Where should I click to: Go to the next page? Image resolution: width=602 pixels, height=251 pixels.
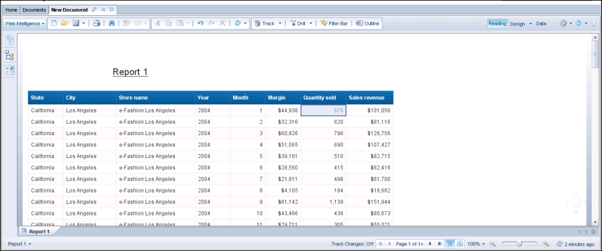pos(430,244)
